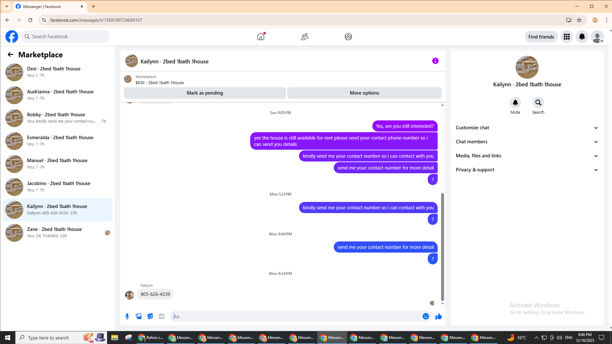This screenshot has width=612, height=344.
Task: Open the Facebook menu grid icon
Action: coord(567,37)
